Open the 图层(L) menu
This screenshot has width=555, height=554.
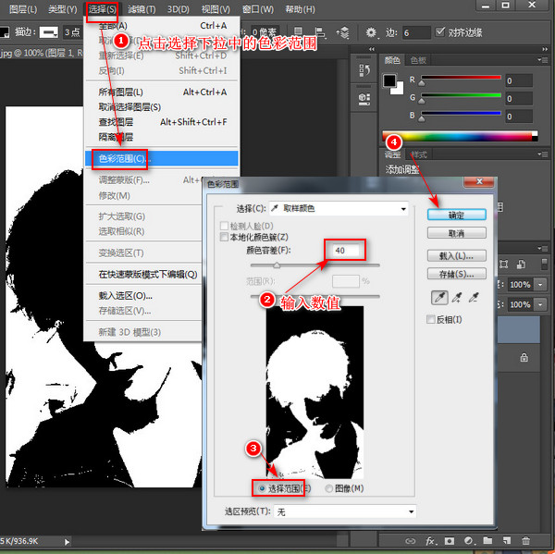click(x=23, y=9)
